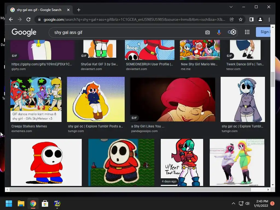Open the Google apps grid
280x210 pixels.
point(247,32)
